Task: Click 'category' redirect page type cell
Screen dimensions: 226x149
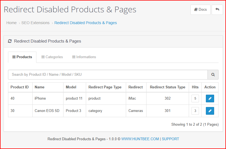Action: coord(106,111)
